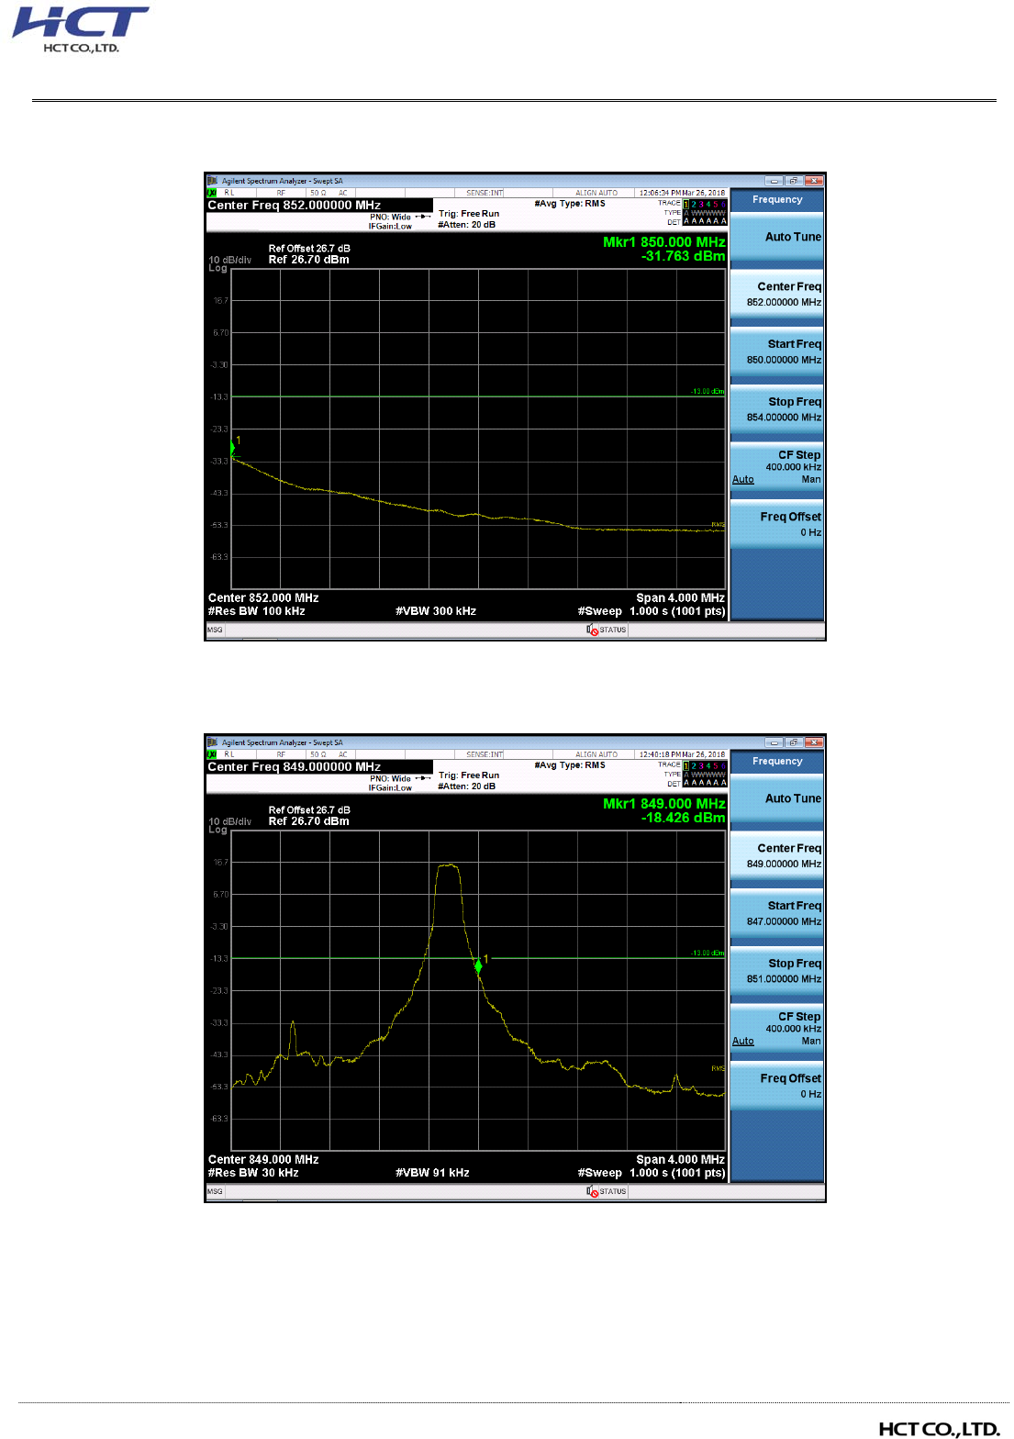The height and width of the screenshot is (1439, 1014).
Task: Click Auto Tune in the 852 MHz analyzer
Action: [x=777, y=237]
